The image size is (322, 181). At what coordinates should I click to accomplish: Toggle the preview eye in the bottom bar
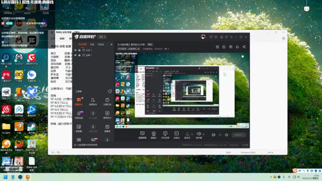tap(220, 135)
